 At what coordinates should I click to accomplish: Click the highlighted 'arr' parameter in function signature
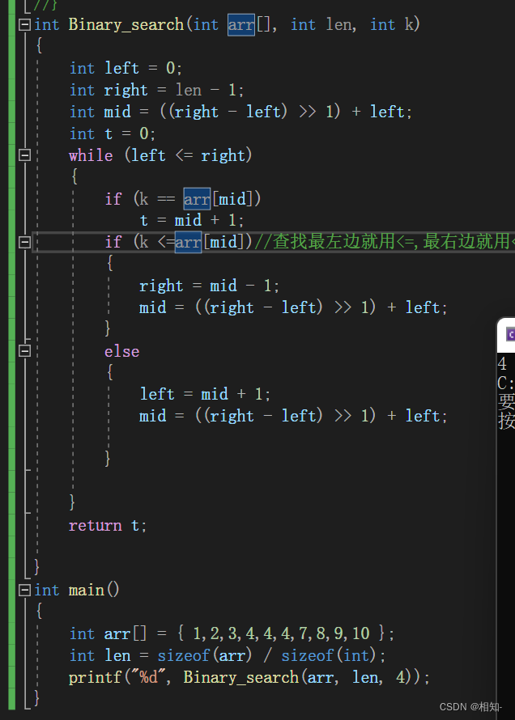coord(241,24)
